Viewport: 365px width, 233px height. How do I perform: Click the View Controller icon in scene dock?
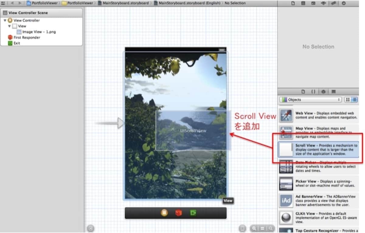click(x=164, y=213)
